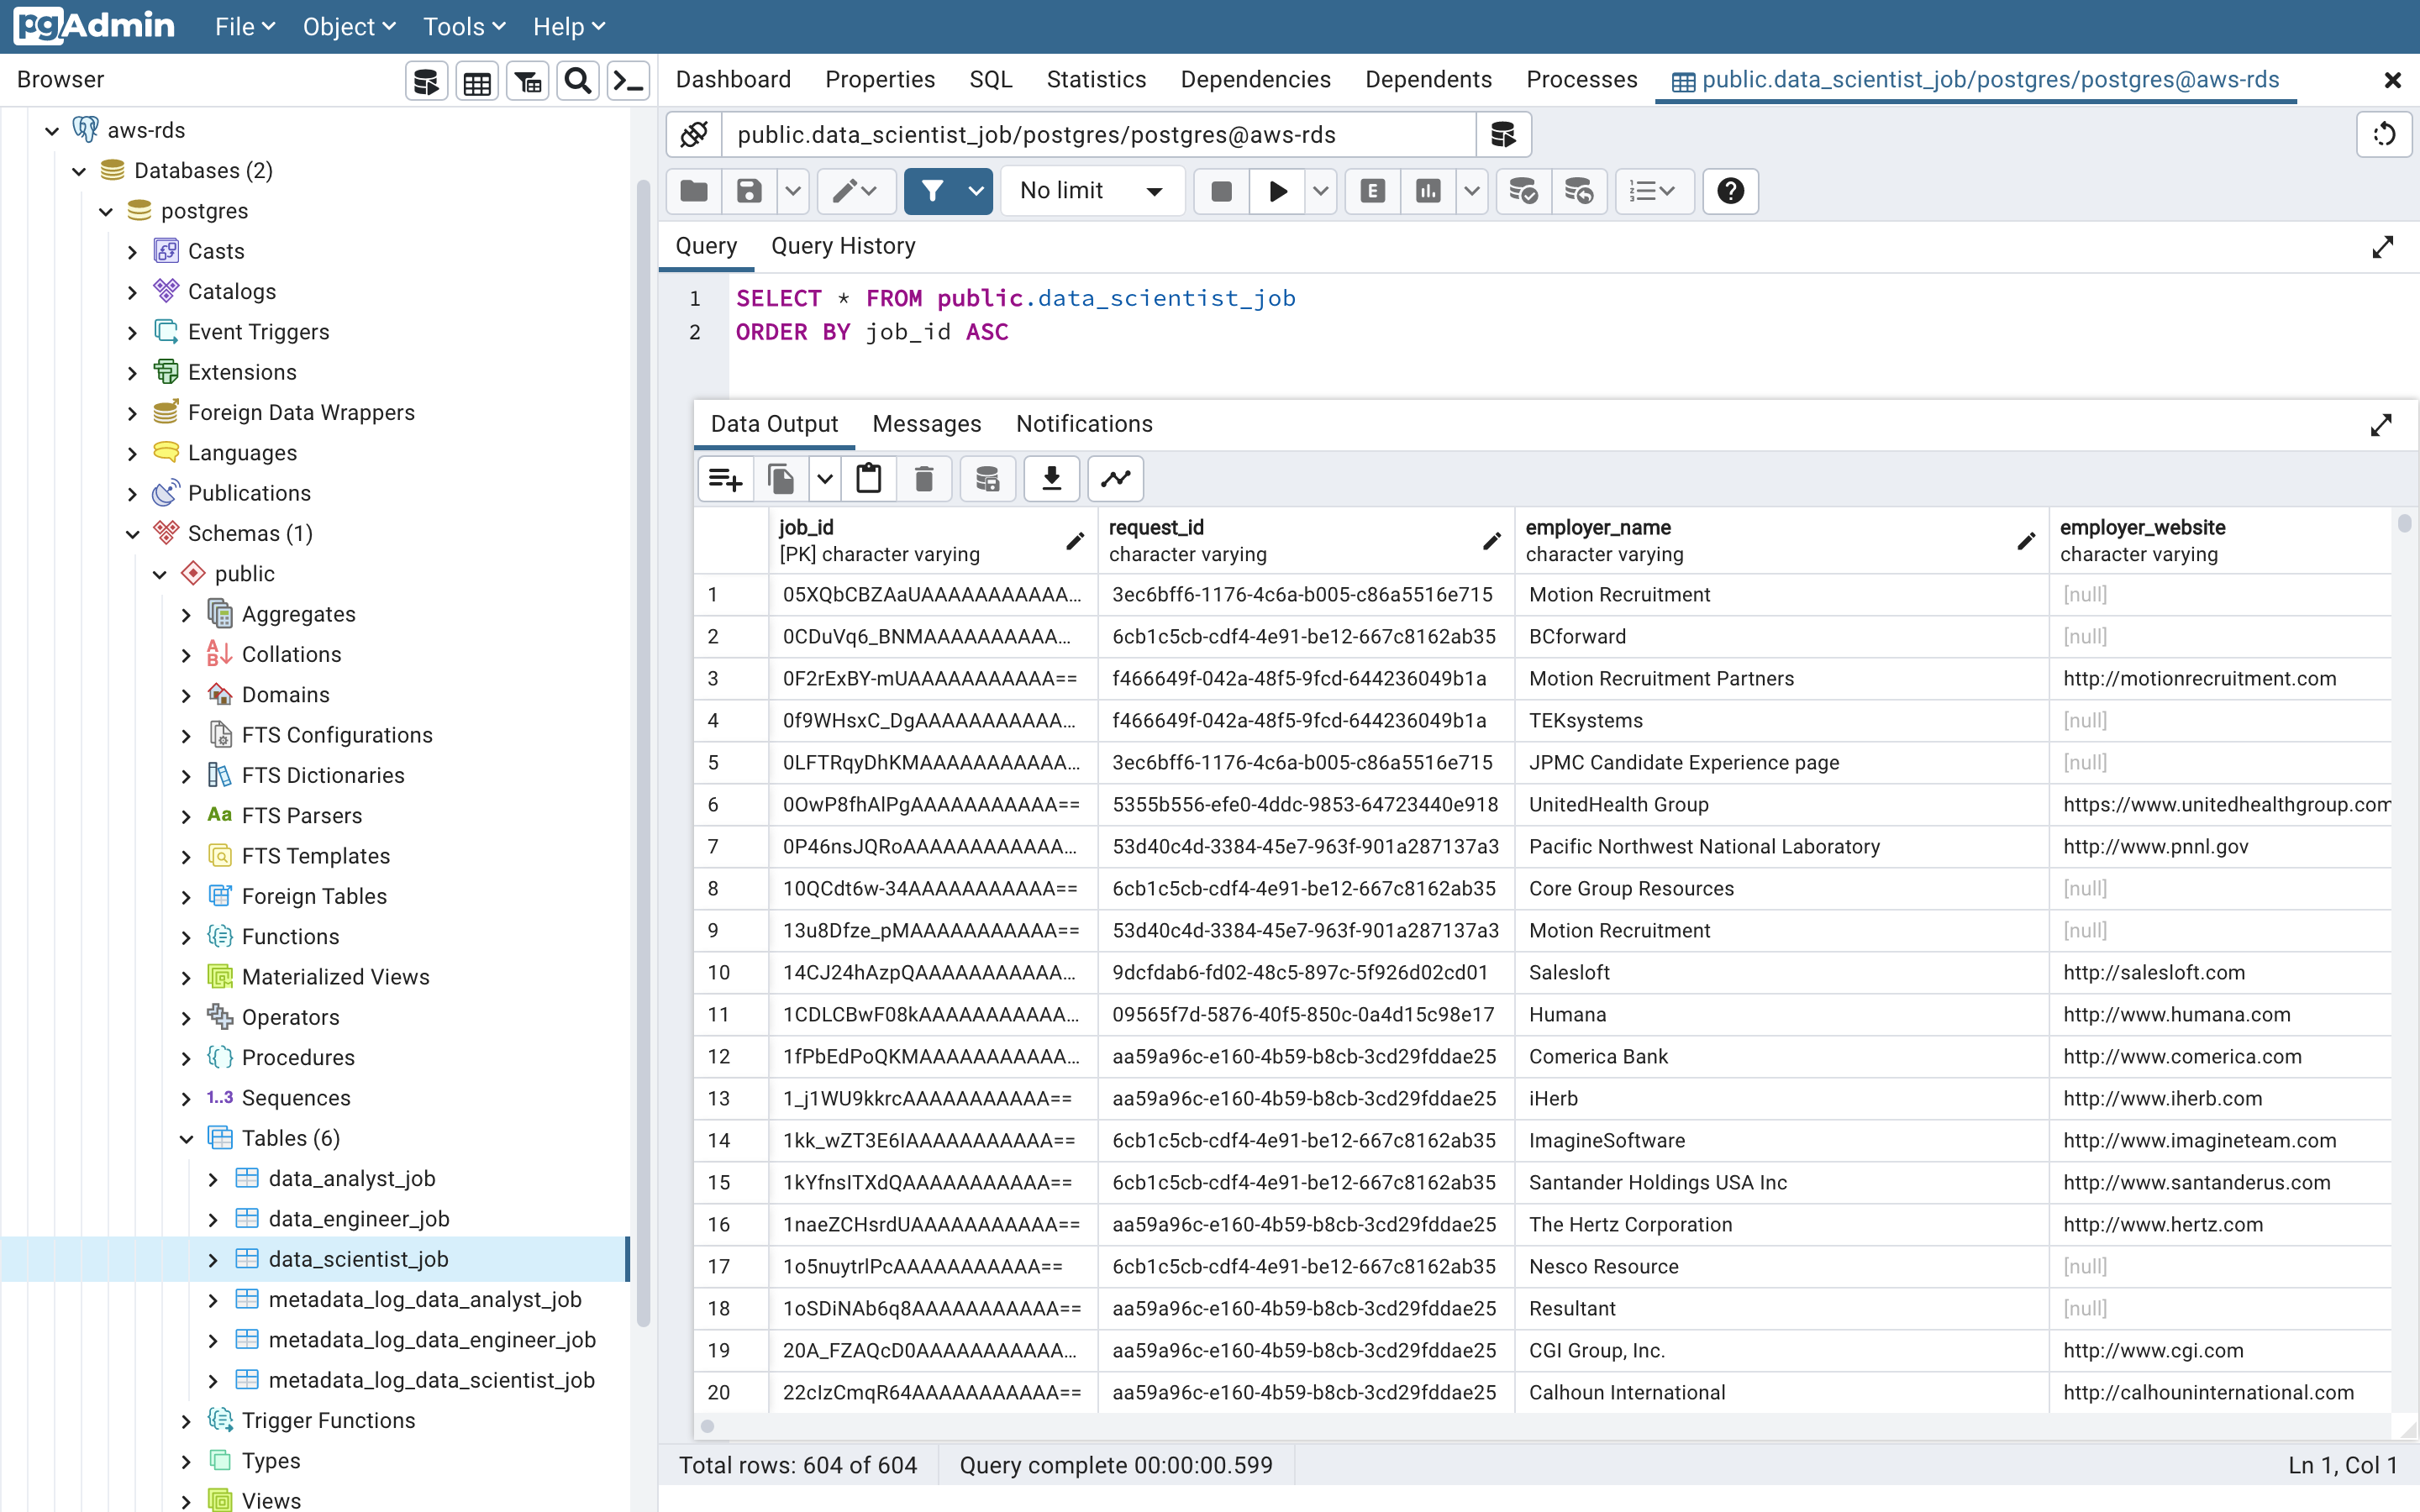
Task: Delete selected rows trash icon
Action: click(924, 479)
